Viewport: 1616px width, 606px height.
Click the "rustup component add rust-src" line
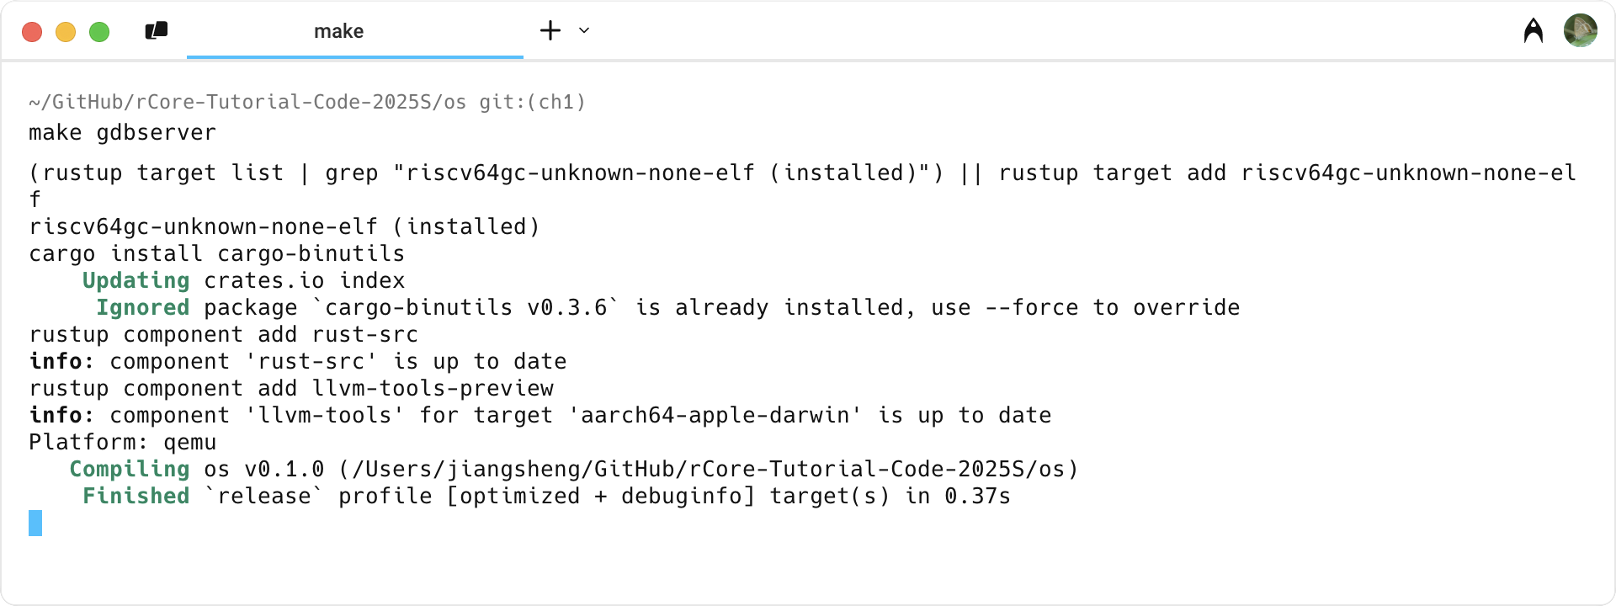[x=223, y=334]
